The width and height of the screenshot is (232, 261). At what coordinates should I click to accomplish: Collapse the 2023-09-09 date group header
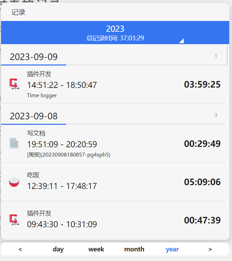(x=34, y=57)
